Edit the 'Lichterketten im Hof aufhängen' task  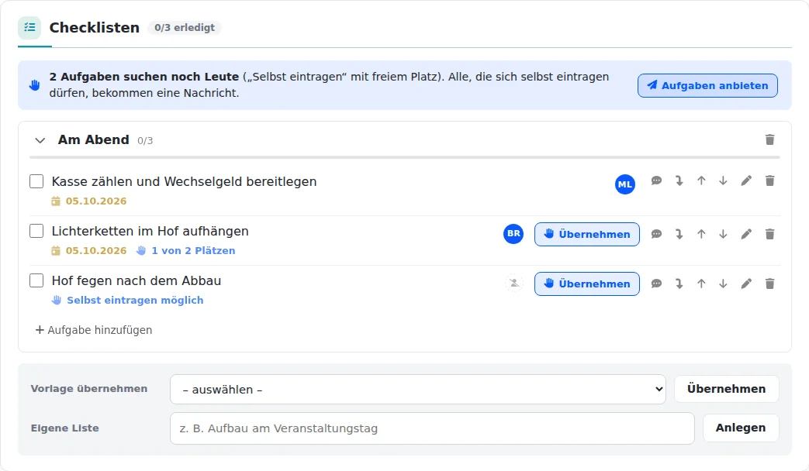(746, 234)
